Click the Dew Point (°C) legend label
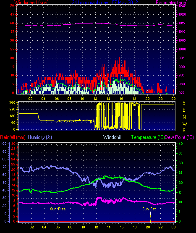Image resolution: width=196 pixels, height=233 pixels. [x=179, y=137]
